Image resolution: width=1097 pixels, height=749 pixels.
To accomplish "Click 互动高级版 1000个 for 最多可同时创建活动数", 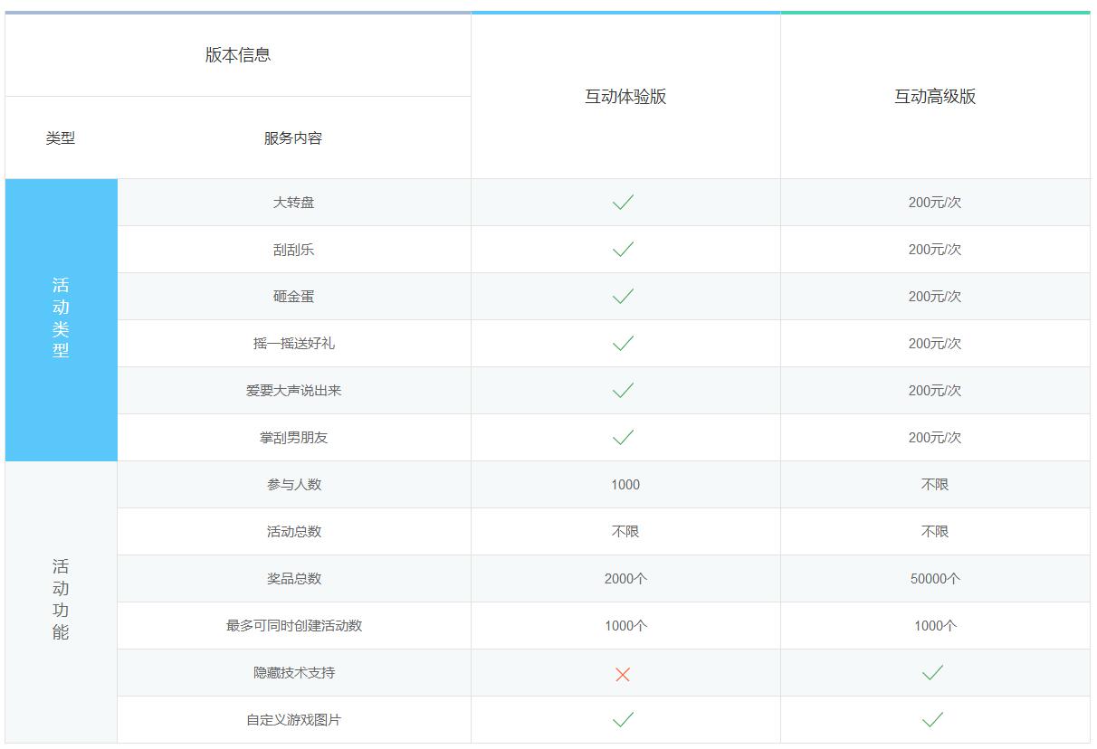I will (x=935, y=626).
